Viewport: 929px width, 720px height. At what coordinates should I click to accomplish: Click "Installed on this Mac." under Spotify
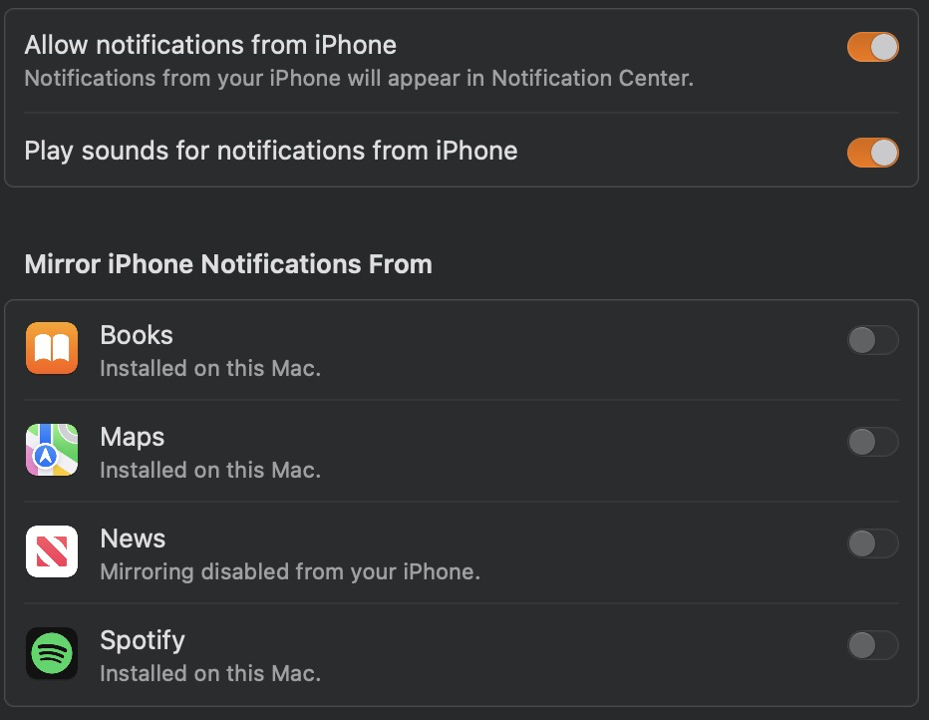click(210, 673)
